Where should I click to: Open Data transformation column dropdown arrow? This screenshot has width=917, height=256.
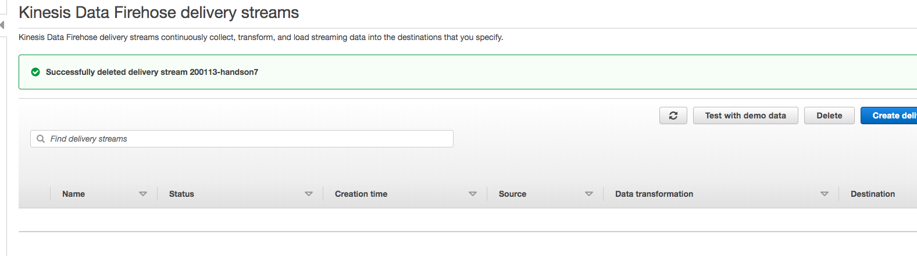tap(825, 194)
